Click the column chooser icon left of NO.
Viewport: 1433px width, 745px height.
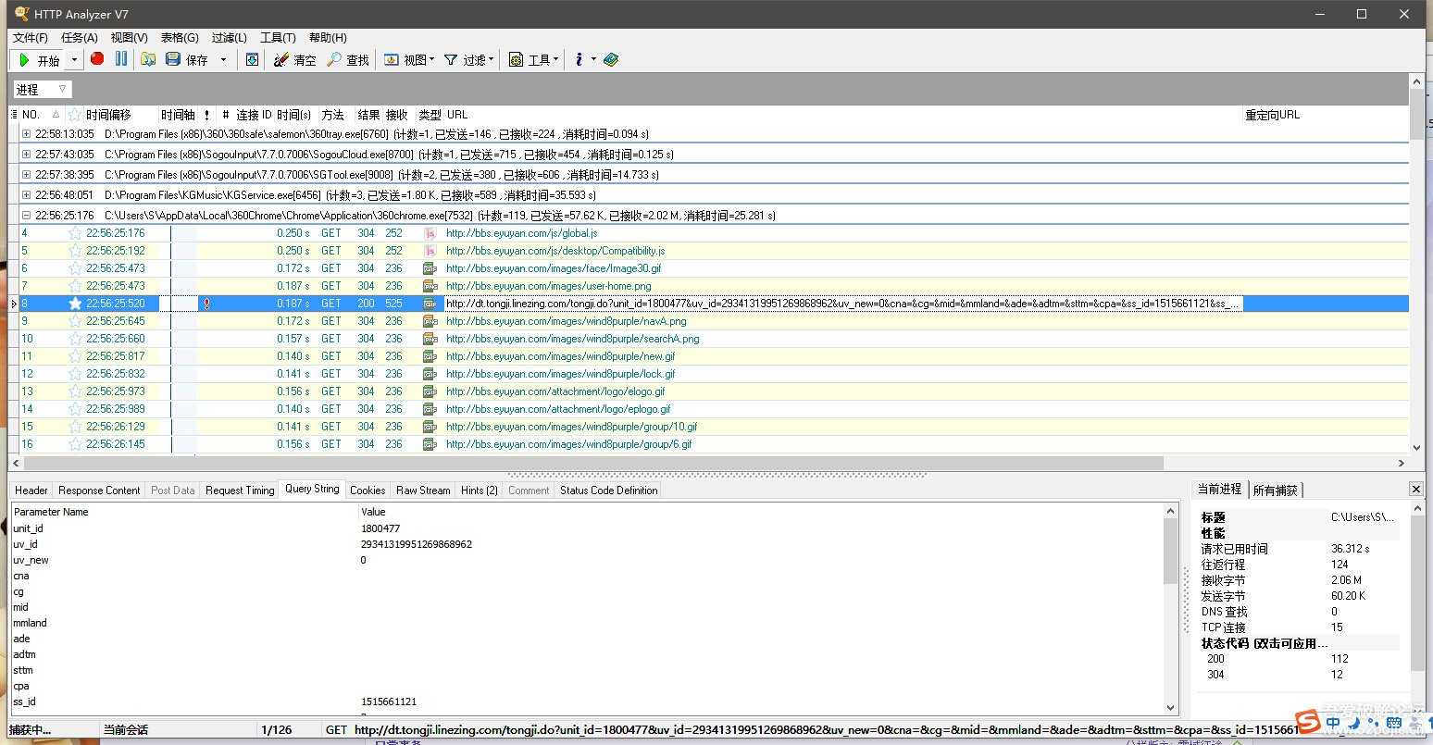pos(13,115)
